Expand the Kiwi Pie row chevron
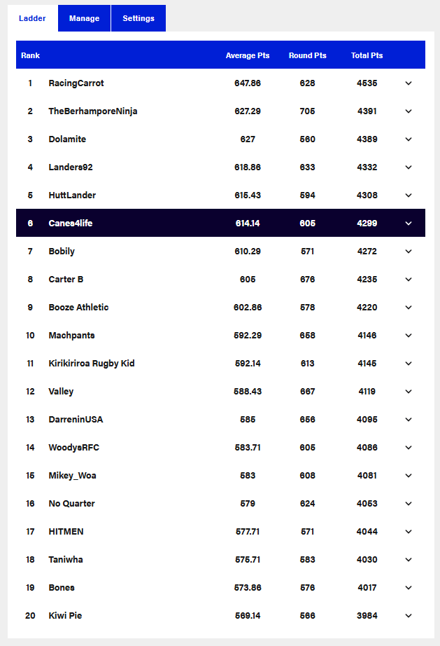 tap(409, 616)
